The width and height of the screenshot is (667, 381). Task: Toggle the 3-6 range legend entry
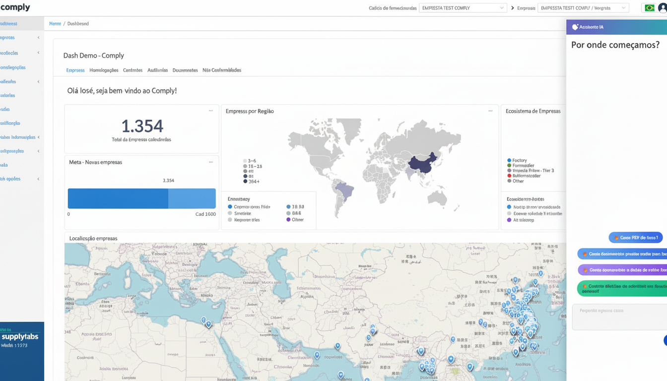[252, 161]
